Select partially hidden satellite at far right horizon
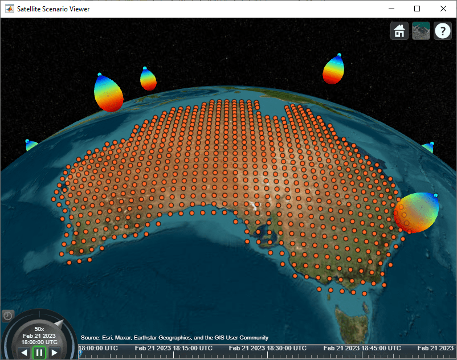 [432, 144]
